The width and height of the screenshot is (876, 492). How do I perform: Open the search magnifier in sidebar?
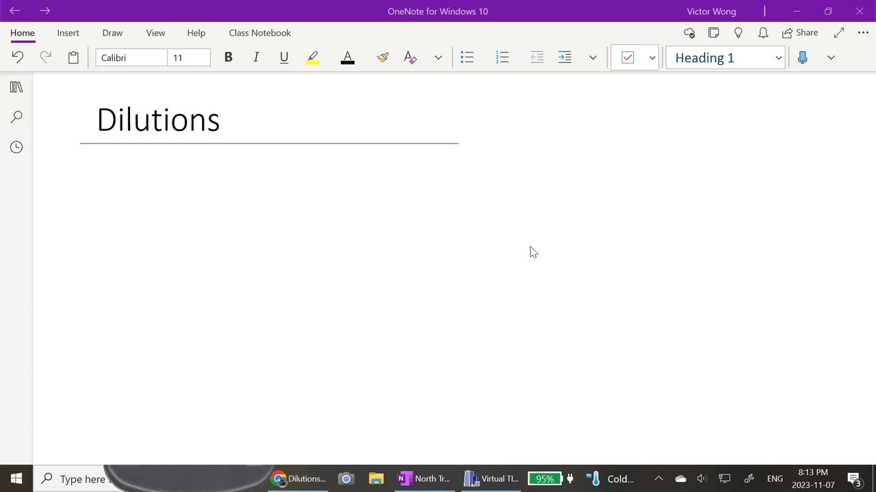[x=16, y=118]
